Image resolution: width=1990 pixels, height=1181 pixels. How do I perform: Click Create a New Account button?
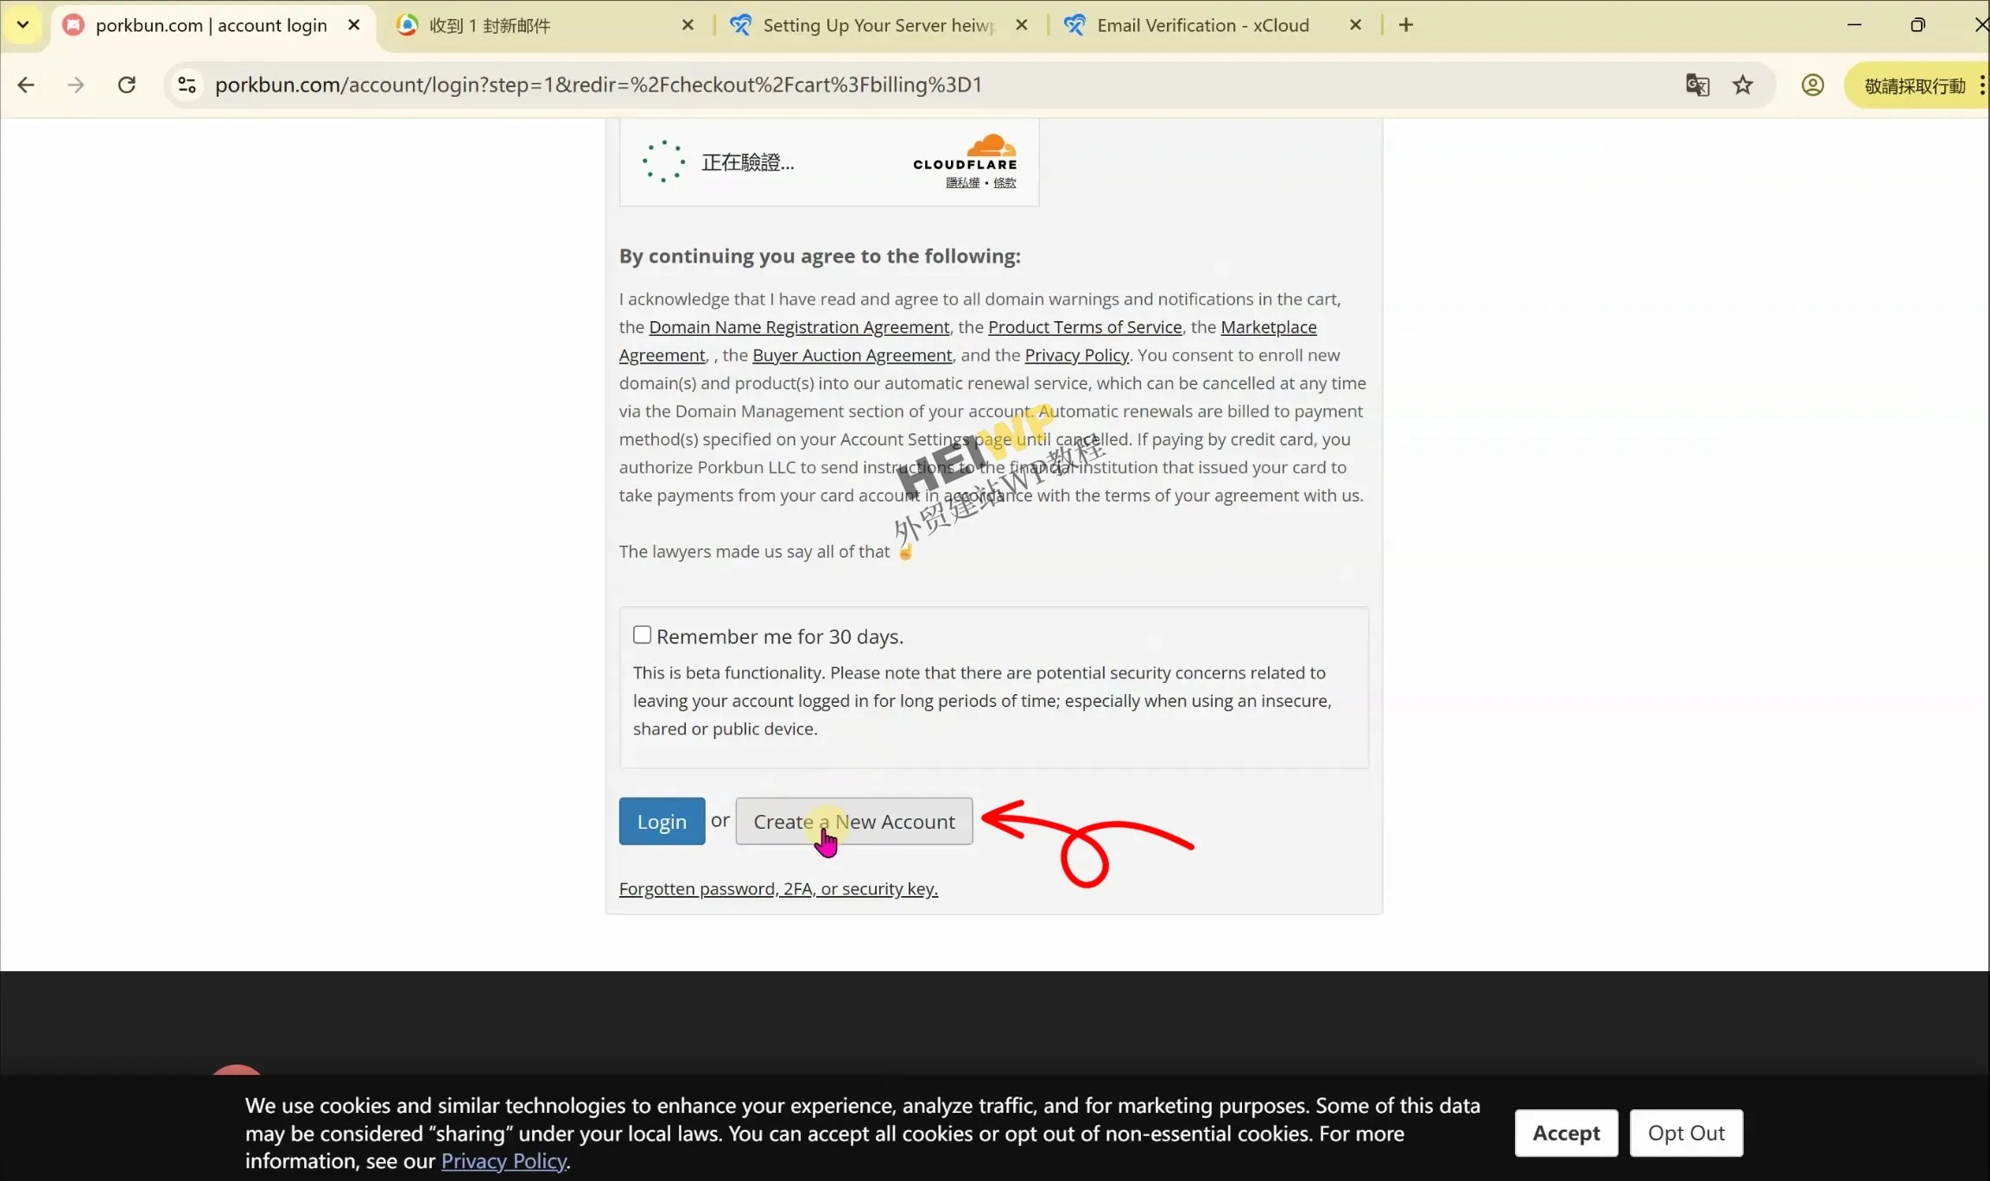pos(853,821)
